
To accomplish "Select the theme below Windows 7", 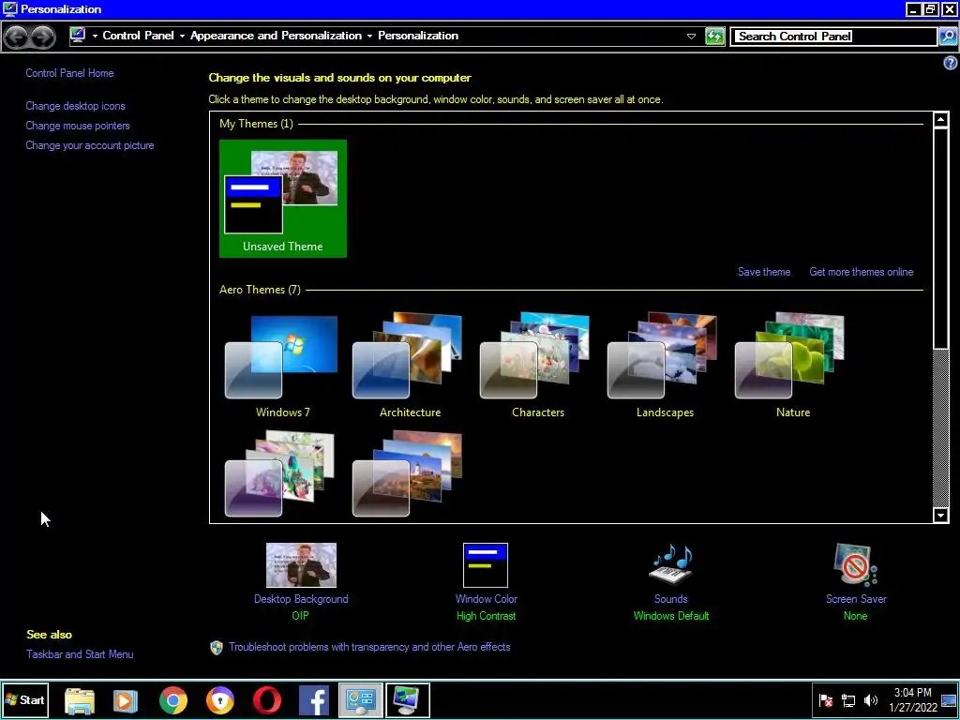I will tap(279, 474).
